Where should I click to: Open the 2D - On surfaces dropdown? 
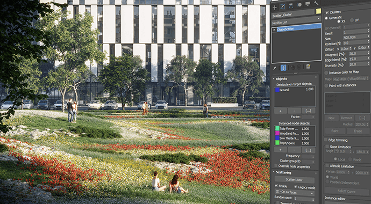pyautogui.click(x=294, y=193)
